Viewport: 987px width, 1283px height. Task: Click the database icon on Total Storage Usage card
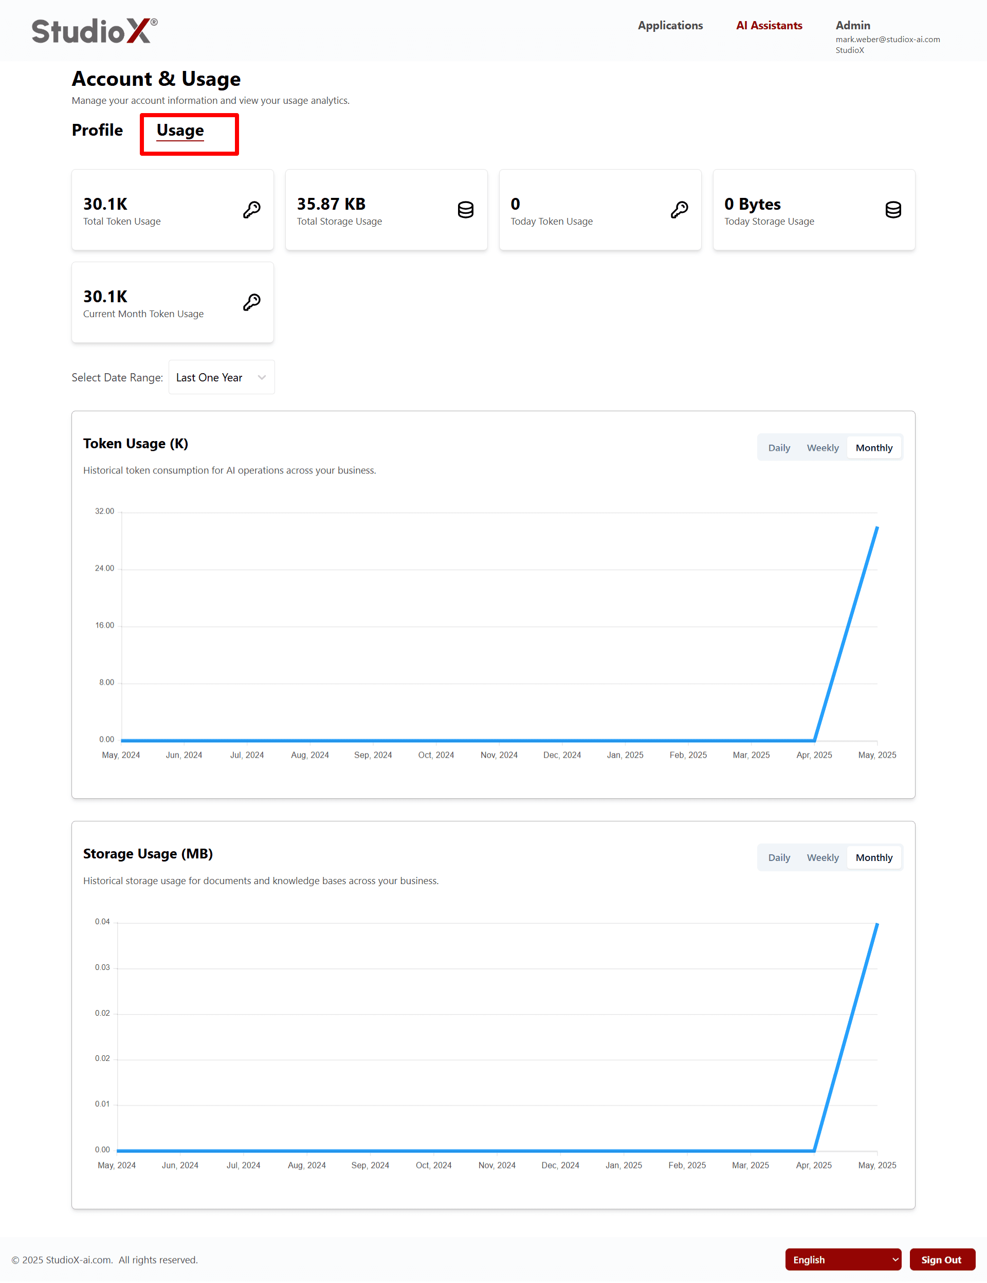tap(465, 210)
